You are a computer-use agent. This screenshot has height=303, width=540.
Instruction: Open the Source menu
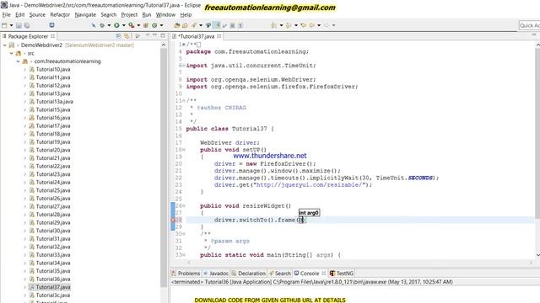(x=37, y=15)
